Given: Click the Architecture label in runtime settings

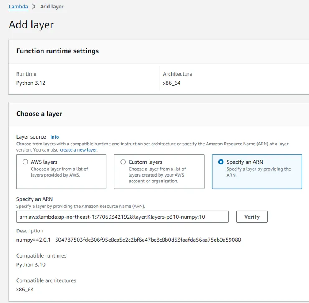Looking at the screenshot, I should tap(177, 74).
